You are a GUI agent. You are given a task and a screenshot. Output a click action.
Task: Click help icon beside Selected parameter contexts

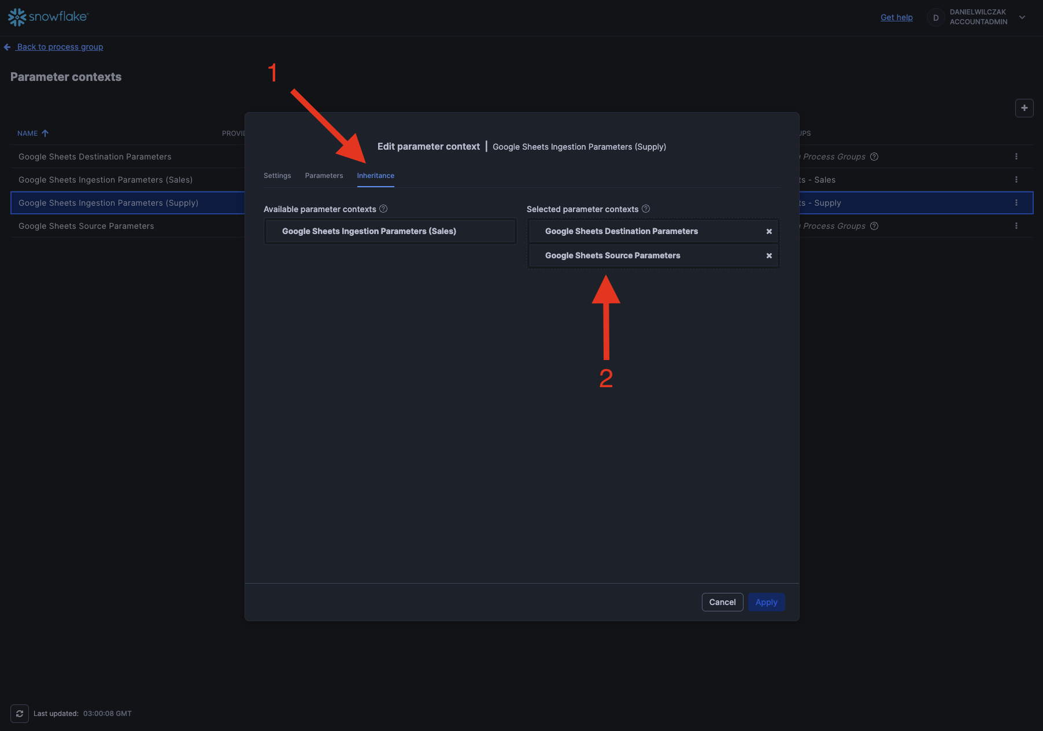pos(646,209)
